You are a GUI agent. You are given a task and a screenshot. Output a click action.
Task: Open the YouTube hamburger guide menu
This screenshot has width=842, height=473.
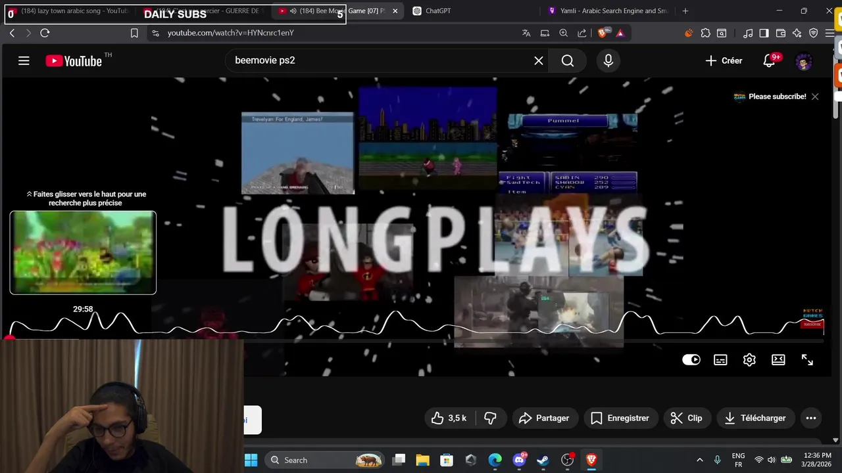pos(24,60)
